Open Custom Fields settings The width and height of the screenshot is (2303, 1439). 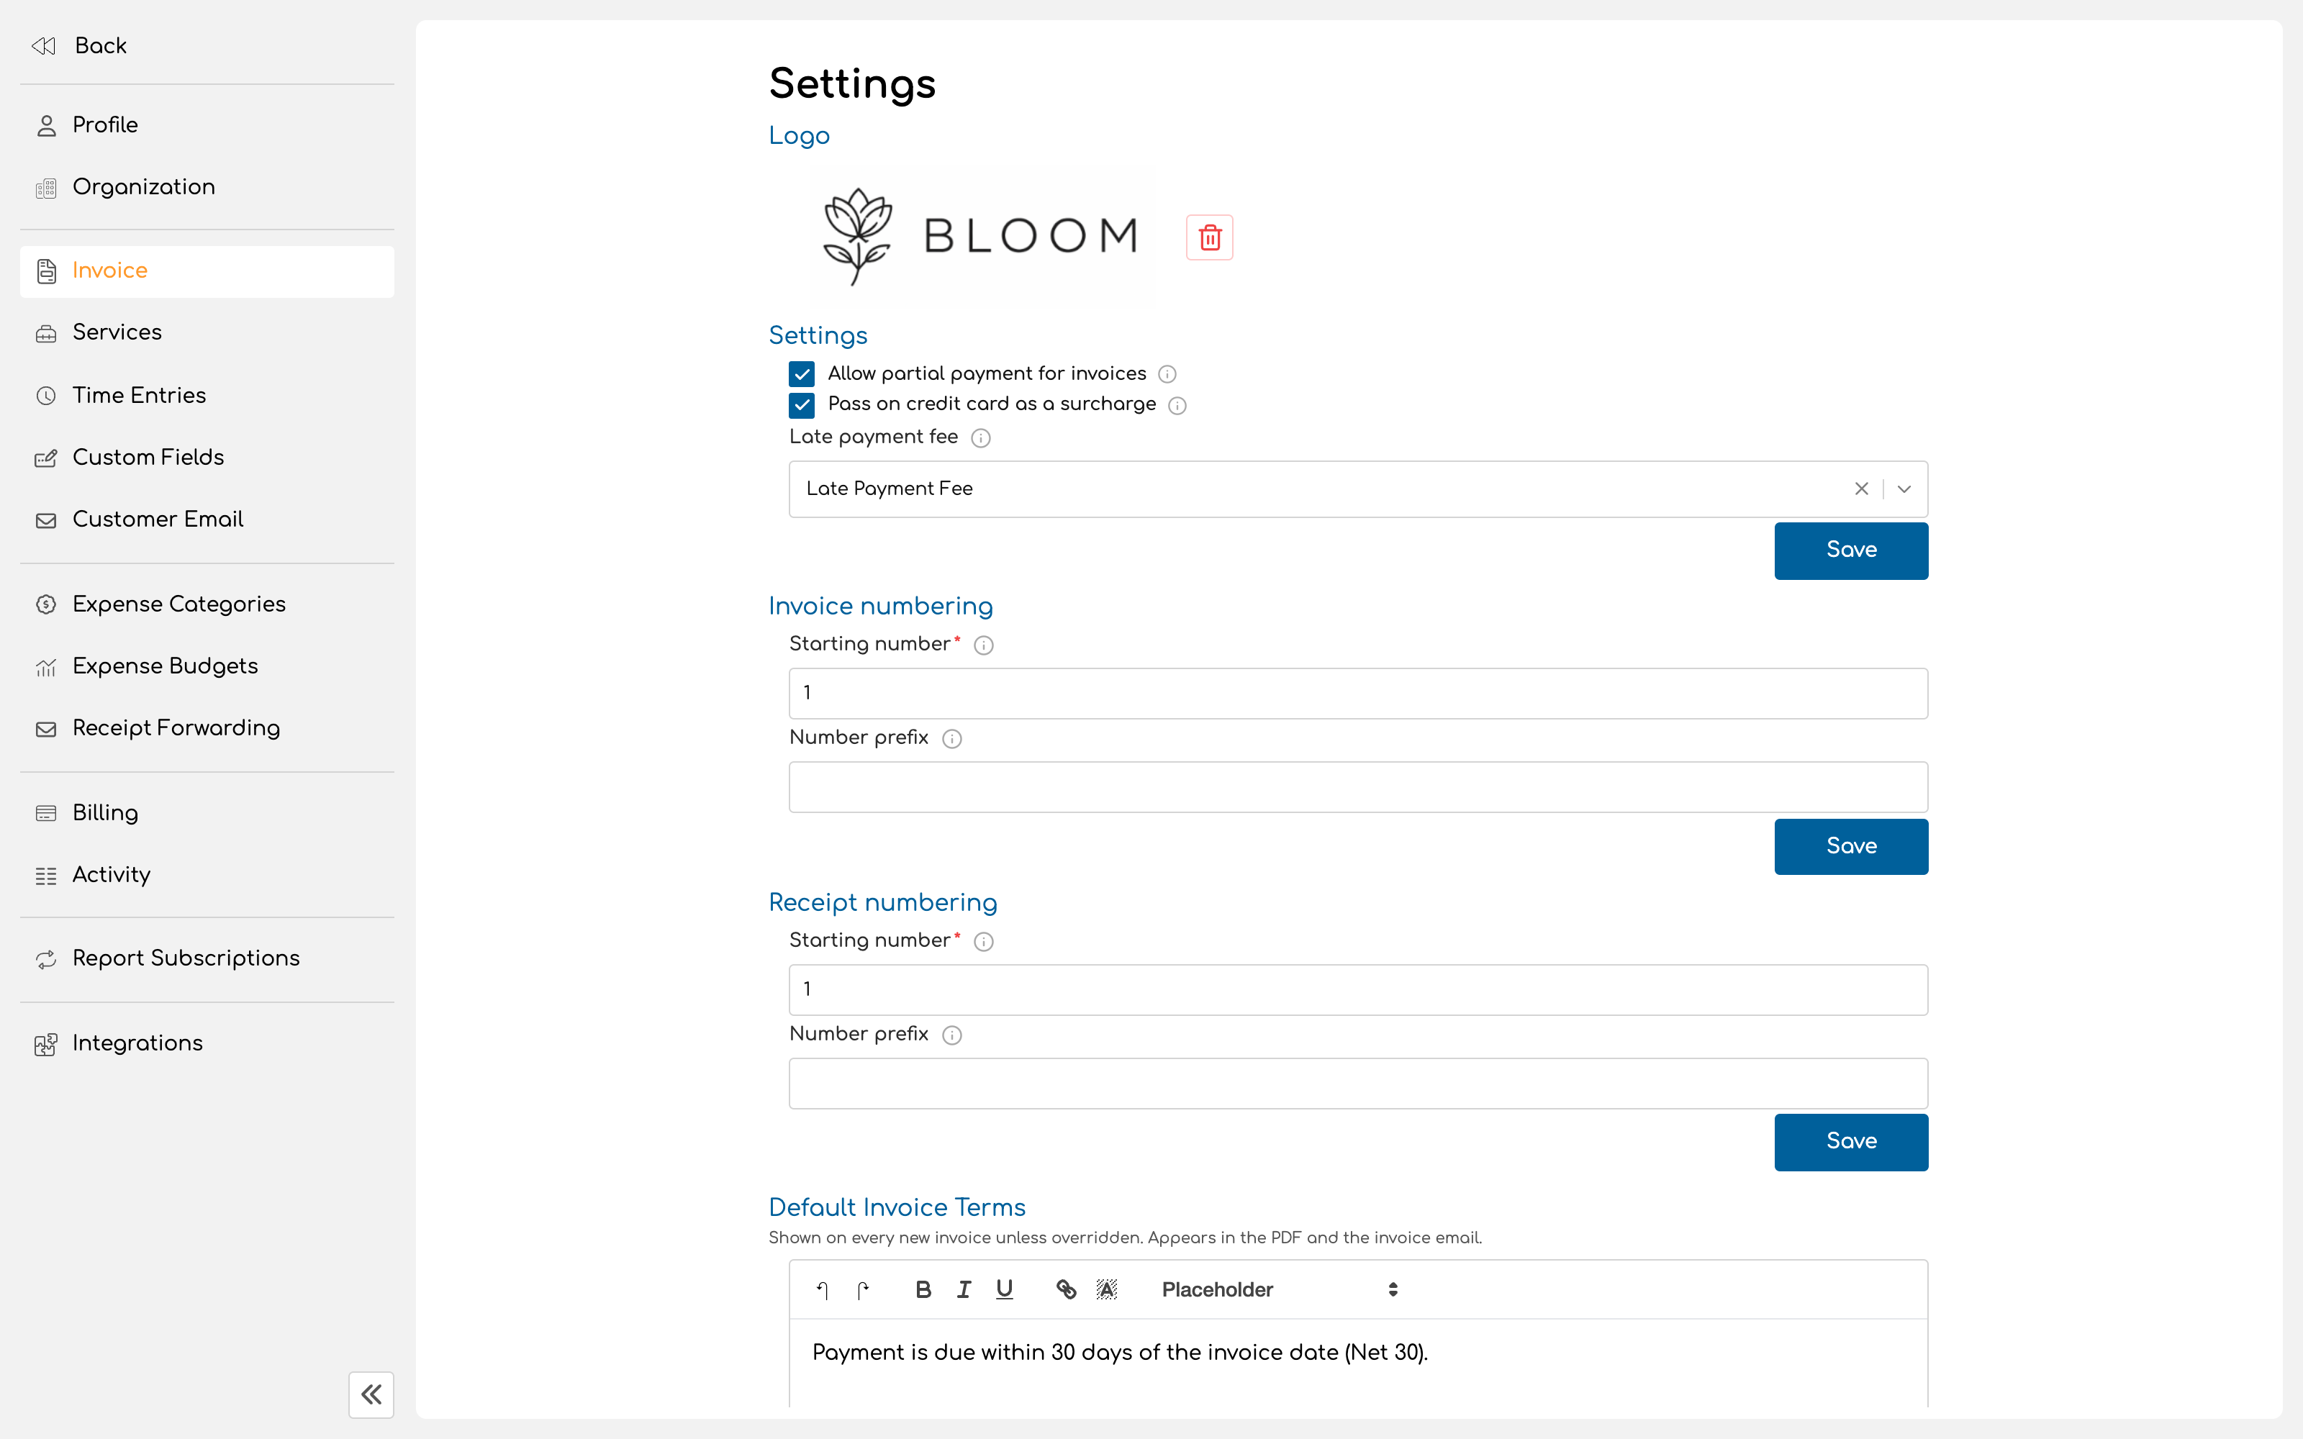207,458
